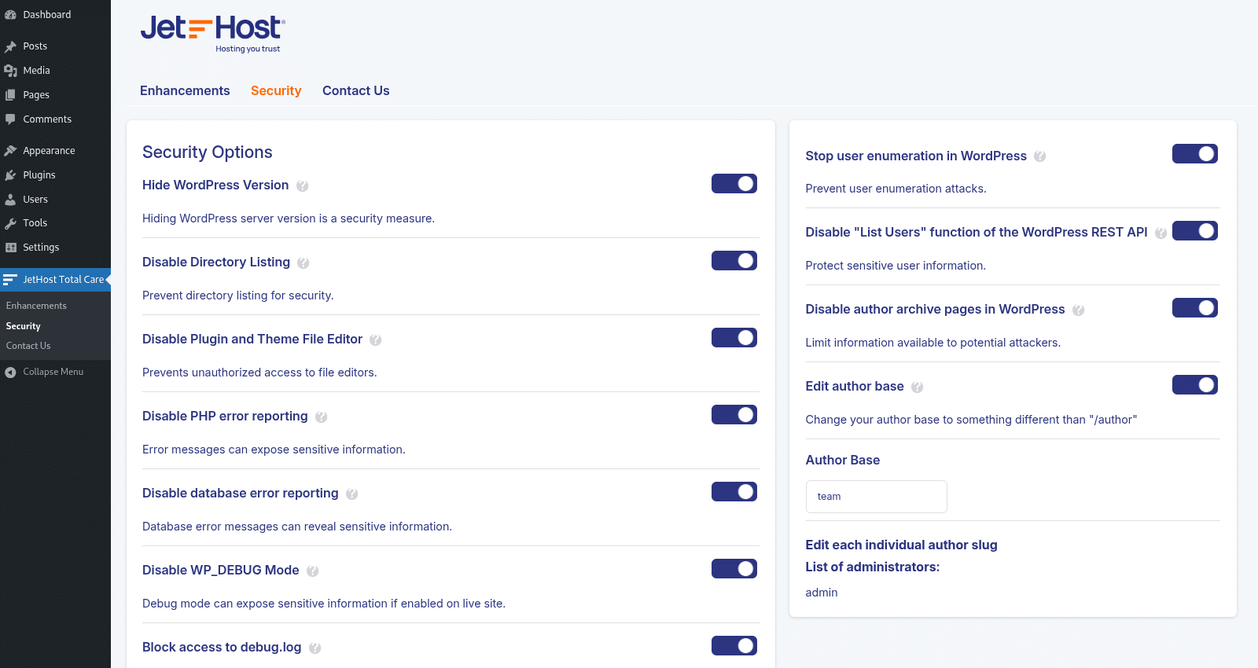1258x668 pixels.
Task: Click 'admin' in List of administrators
Action: pos(822,593)
